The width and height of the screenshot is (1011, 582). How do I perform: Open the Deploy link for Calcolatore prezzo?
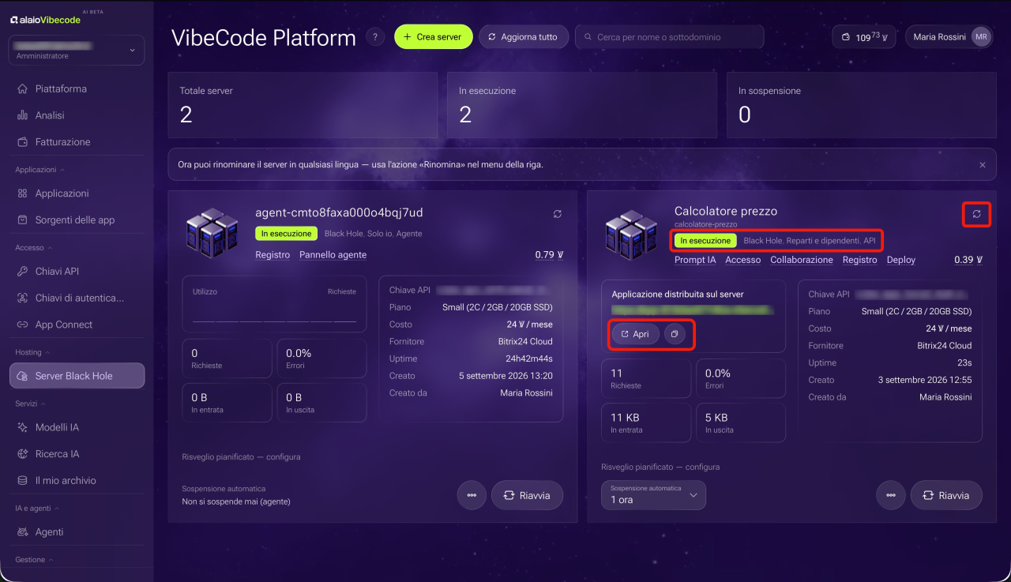click(x=901, y=260)
